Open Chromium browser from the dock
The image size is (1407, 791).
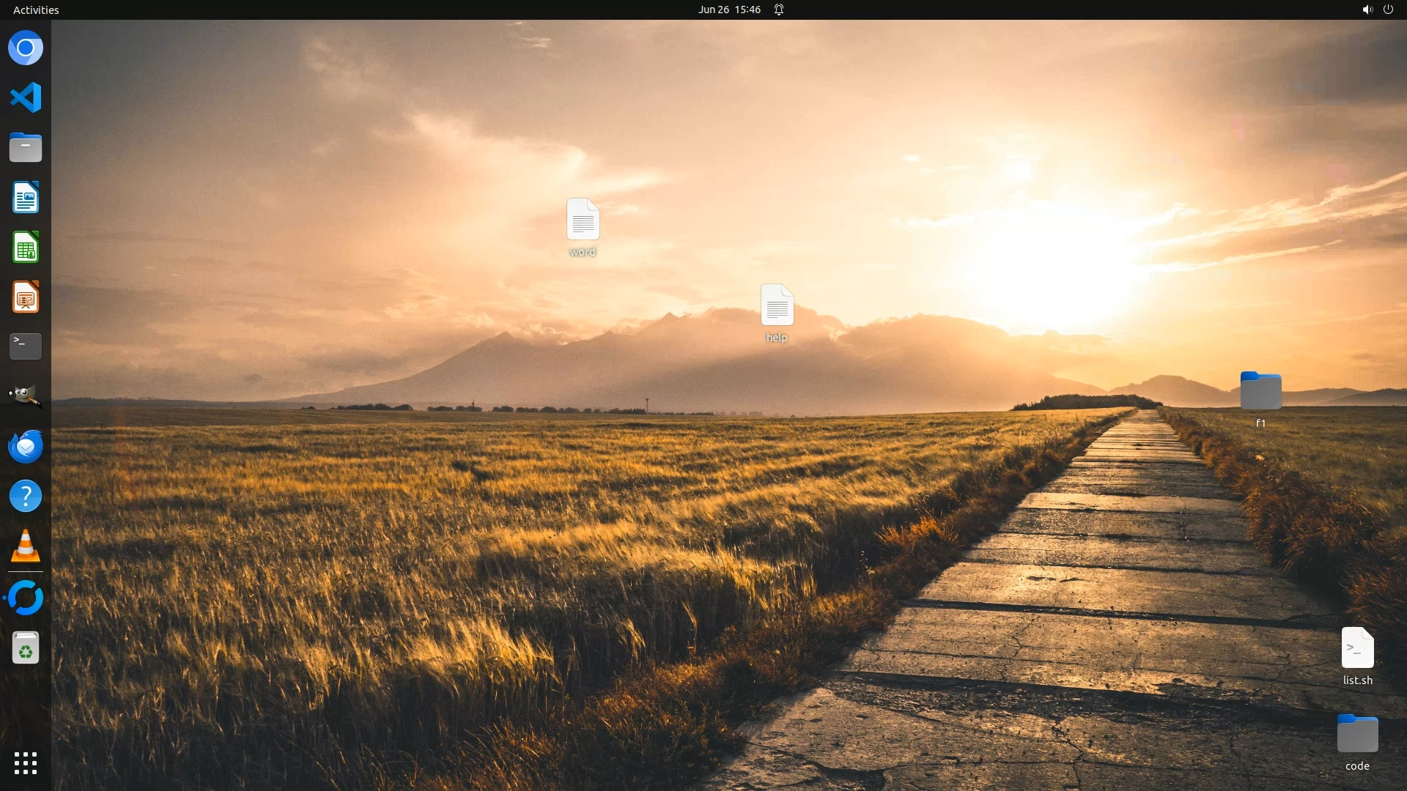pyautogui.click(x=26, y=48)
